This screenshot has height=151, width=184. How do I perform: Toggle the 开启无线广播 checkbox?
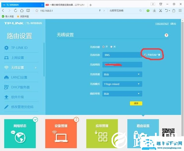145,55
